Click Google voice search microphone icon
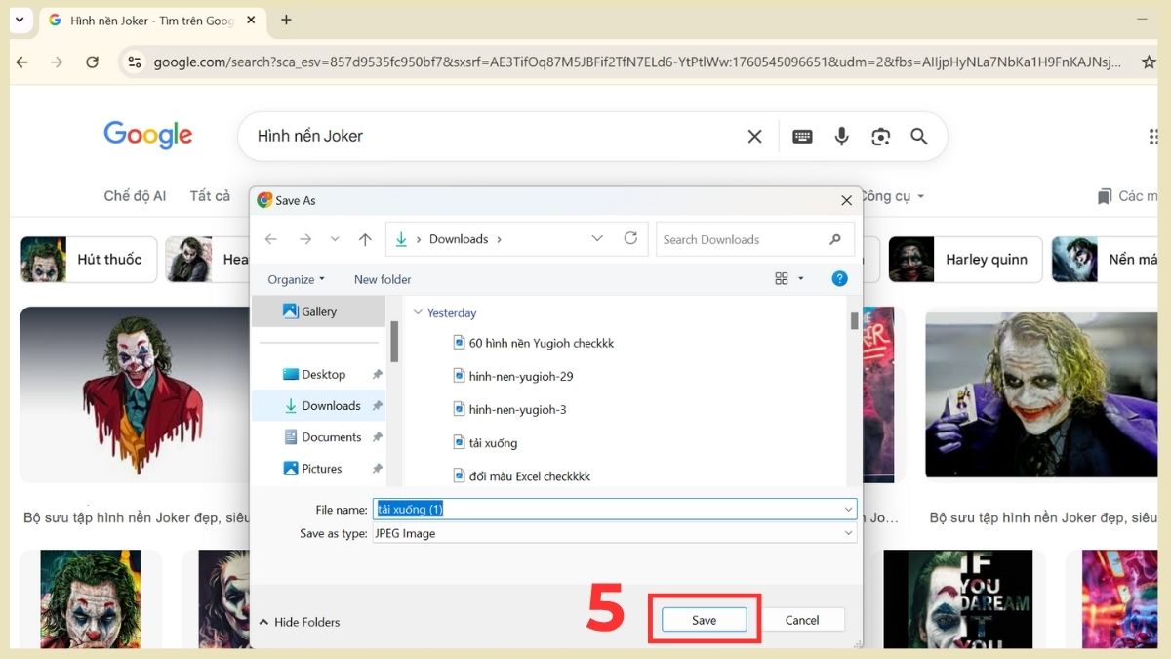 point(841,137)
